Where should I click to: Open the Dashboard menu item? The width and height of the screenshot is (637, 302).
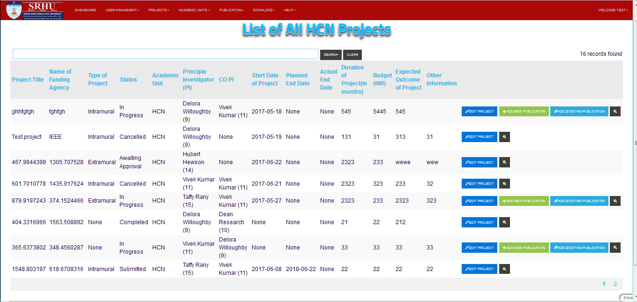[x=85, y=10]
